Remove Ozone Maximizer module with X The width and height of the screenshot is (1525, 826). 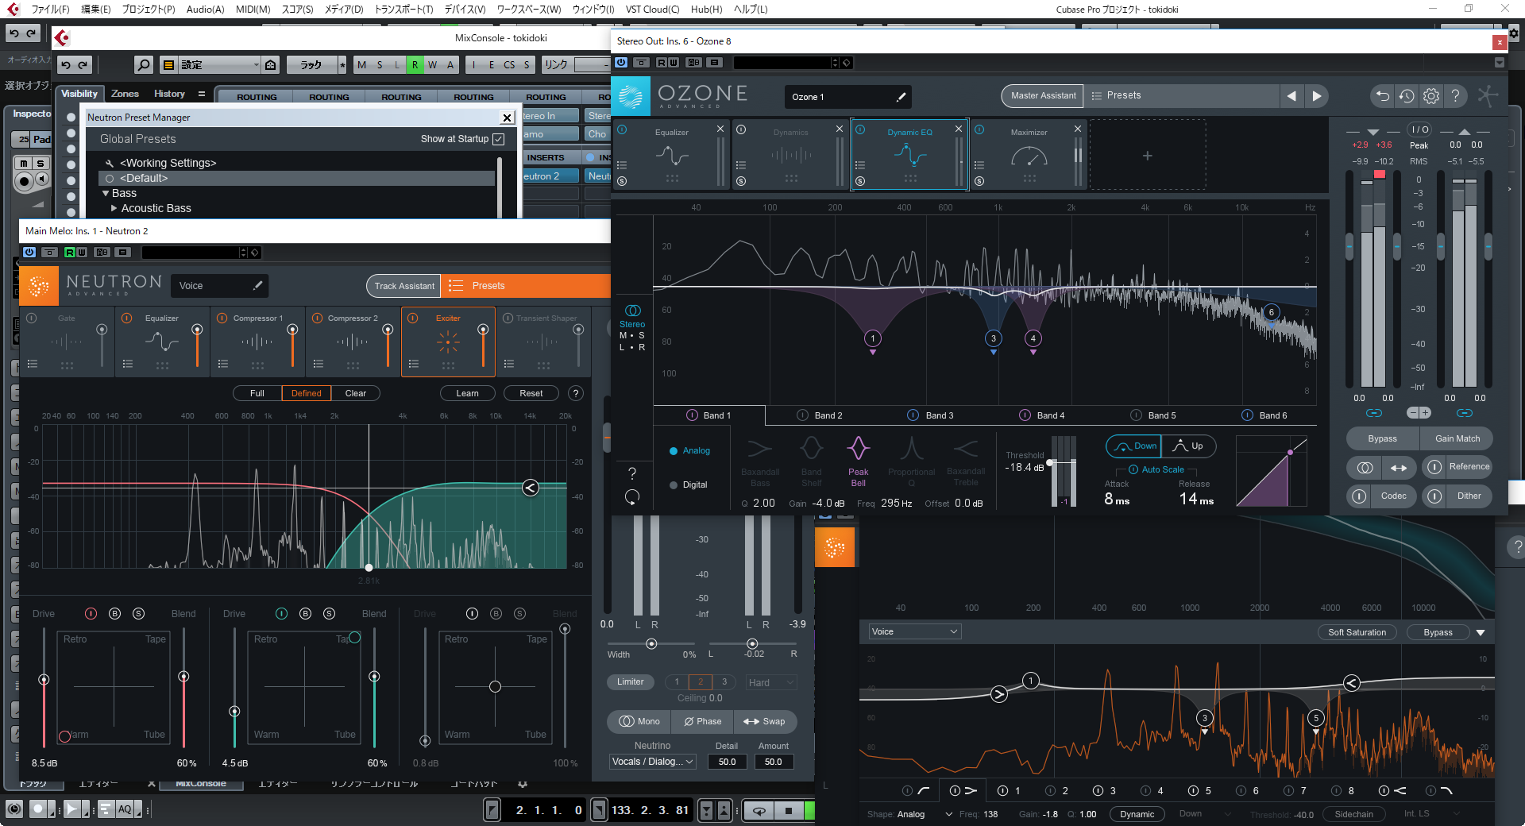click(1078, 129)
